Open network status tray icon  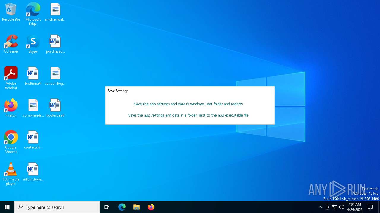(x=335, y=207)
